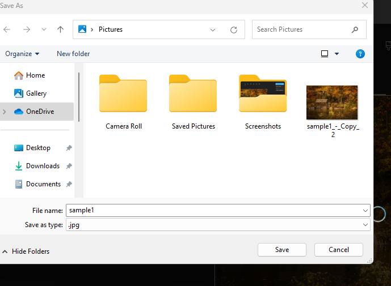The image size is (391, 286).
Task: Click the Screenshots label text
Action: pyautogui.click(x=263, y=126)
